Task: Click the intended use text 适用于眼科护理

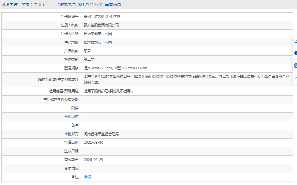Action: pos(108,91)
